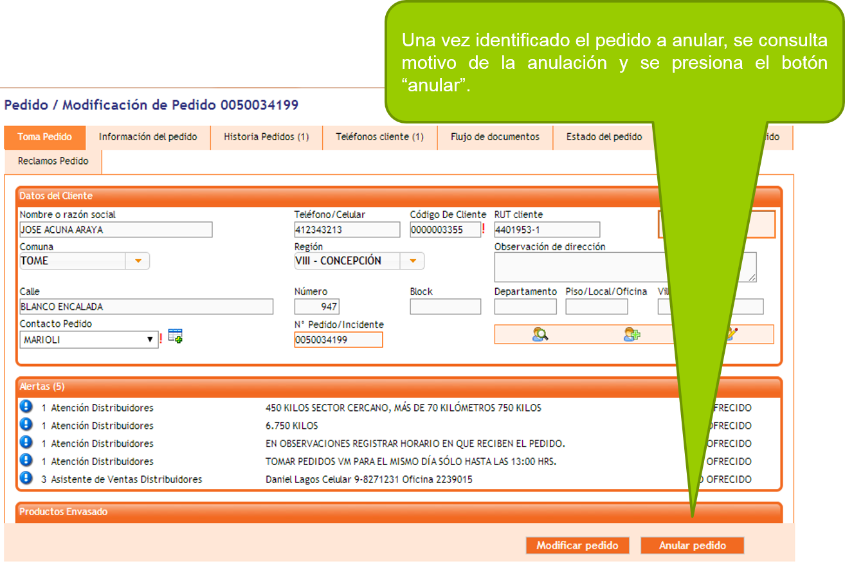The width and height of the screenshot is (845, 566).
Task: Click the Piso/Local/Oficina input field
Action: point(597,307)
